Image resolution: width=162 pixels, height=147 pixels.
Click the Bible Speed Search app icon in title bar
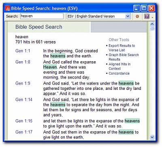pos(7,8)
